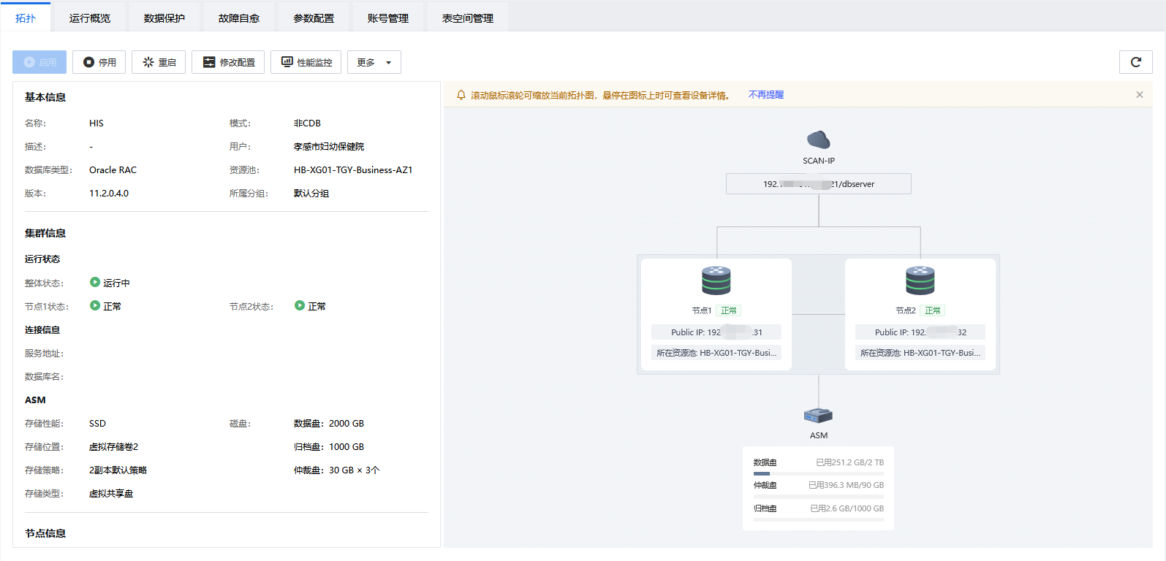Click the refresh icon button
Viewport: 1166px width, 561px height.
[x=1135, y=62]
